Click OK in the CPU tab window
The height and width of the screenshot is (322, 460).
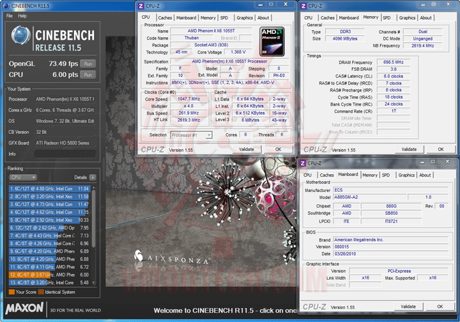tap(278, 149)
